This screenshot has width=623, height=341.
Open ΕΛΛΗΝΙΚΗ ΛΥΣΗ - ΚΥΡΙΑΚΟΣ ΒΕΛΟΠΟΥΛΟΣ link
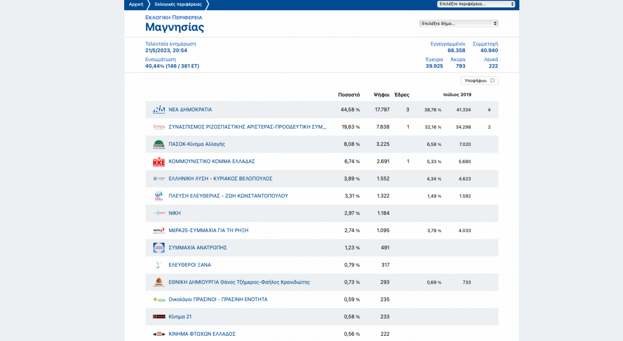tap(220, 179)
